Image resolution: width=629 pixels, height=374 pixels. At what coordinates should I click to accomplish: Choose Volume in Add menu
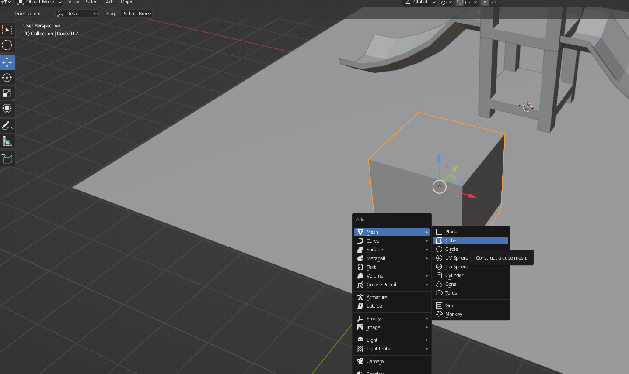(392, 276)
